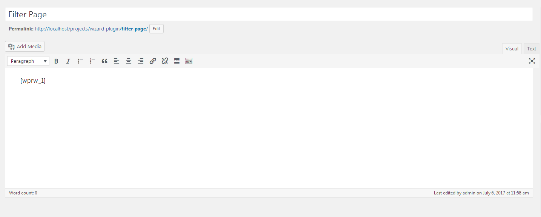Viewport: 541px width, 217px height.
Task: Align text left
Action: (116, 61)
